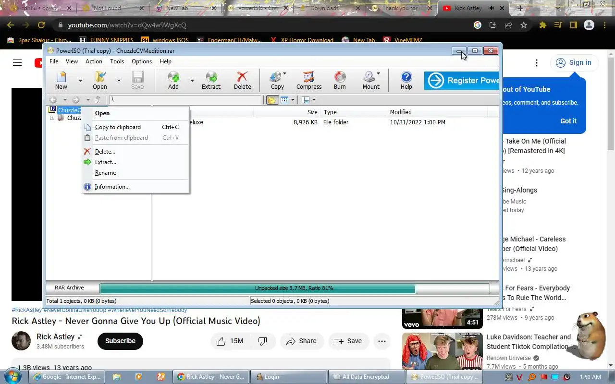Open the taskbar file explorer icon
Viewport: 615px width, 384px height.
pos(117,377)
